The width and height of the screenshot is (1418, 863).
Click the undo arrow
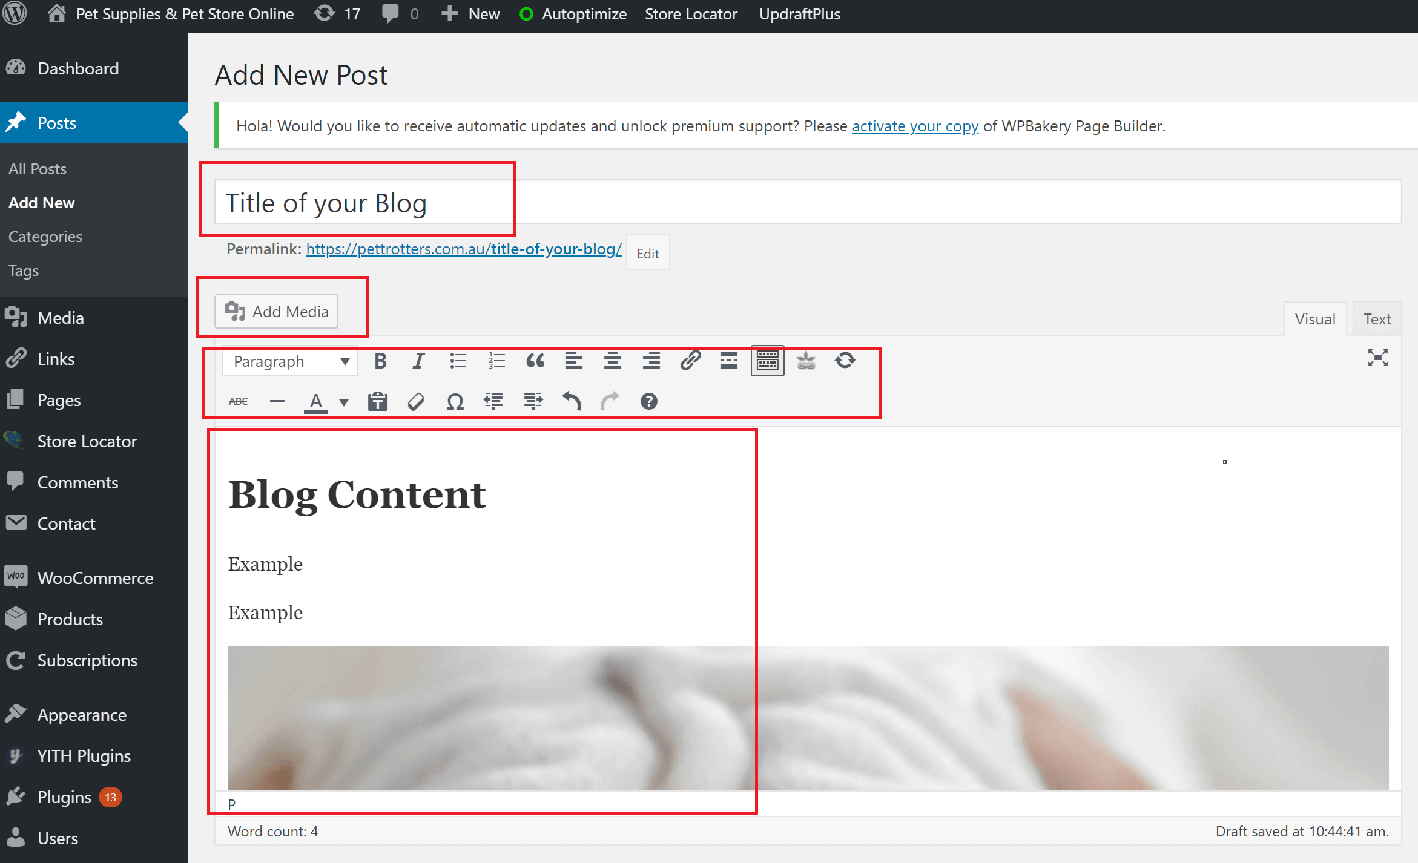[x=572, y=401]
